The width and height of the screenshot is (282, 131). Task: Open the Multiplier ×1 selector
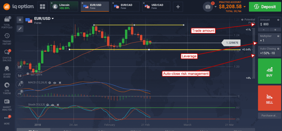pyautogui.click(x=270, y=39)
